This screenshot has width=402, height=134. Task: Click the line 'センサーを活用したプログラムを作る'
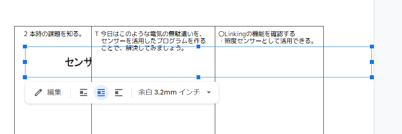(x=153, y=41)
